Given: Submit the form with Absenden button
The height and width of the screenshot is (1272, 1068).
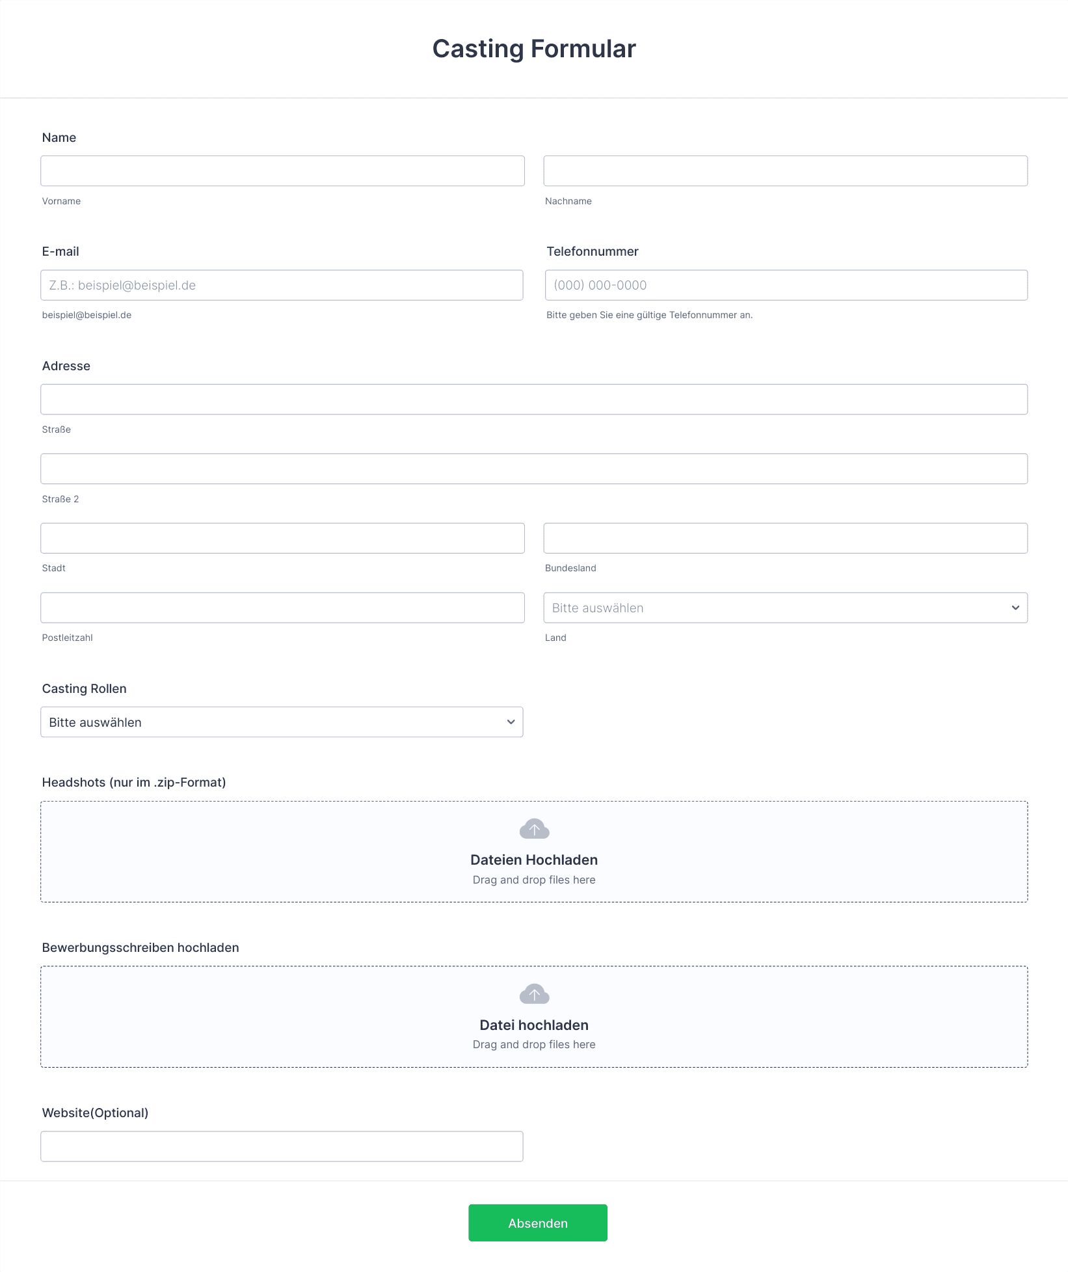Looking at the screenshot, I should tap(538, 1223).
